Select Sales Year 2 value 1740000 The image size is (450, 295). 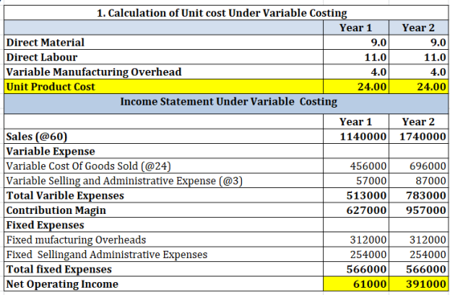419,137
